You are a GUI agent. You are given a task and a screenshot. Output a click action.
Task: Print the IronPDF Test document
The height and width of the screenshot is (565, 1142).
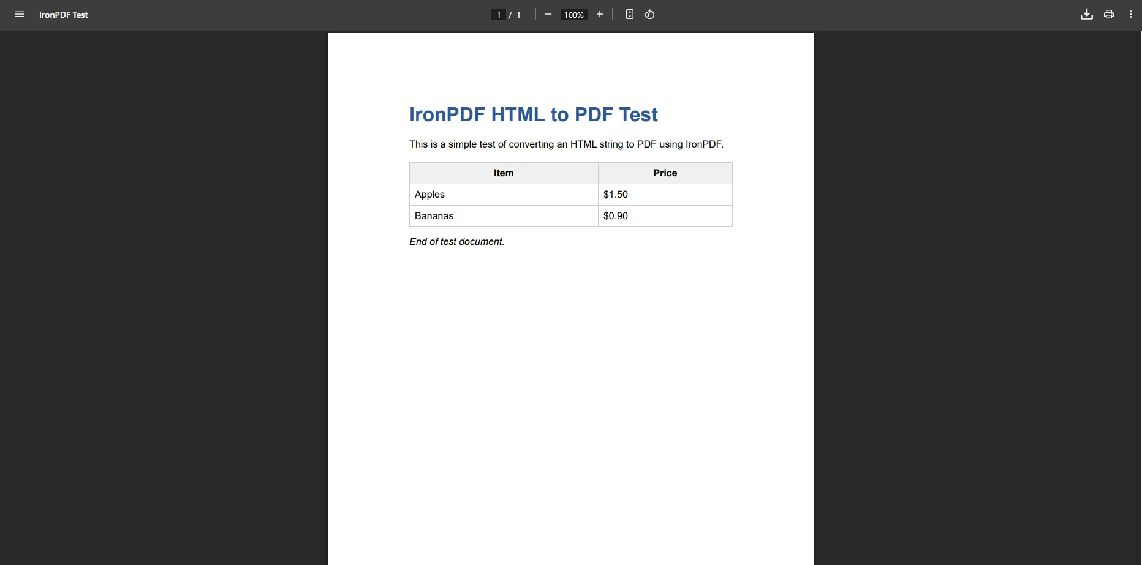click(1109, 14)
